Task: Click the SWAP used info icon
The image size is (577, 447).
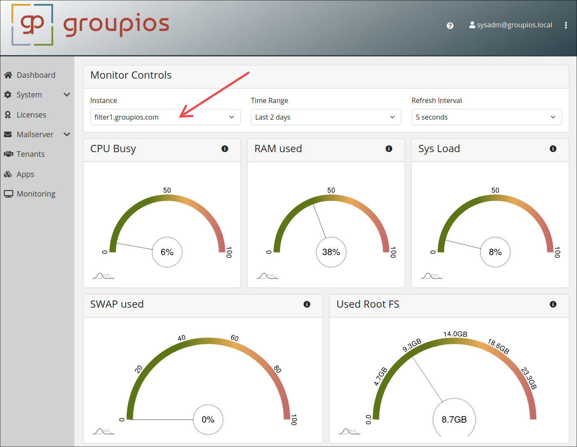Action: [307, 304]
